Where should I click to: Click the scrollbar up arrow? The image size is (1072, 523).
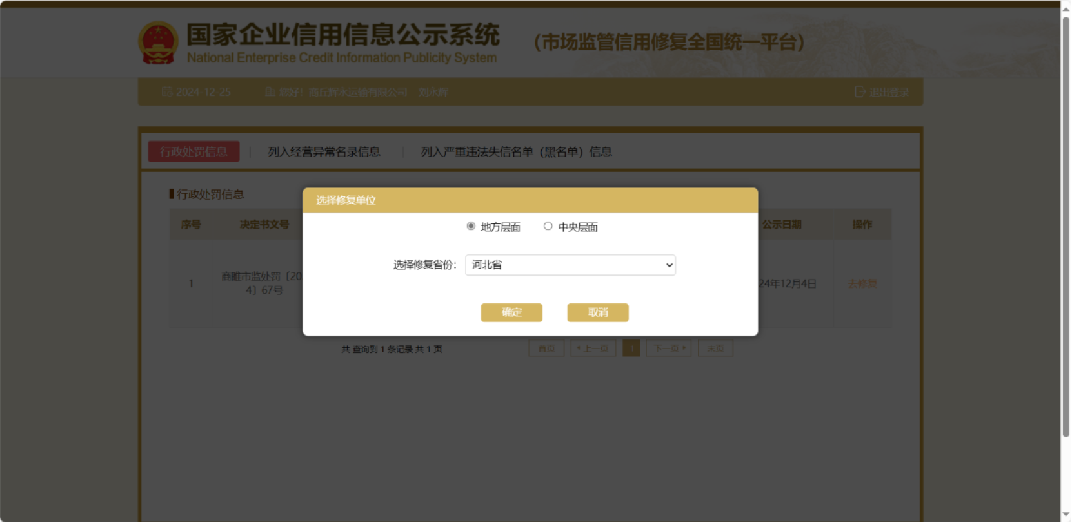[1066, 8]
